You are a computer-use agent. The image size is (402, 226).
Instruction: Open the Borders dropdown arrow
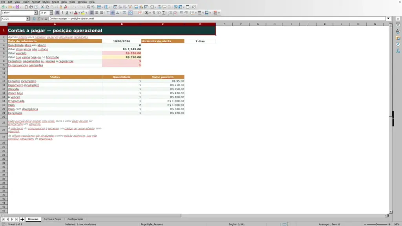click(196, 13)
